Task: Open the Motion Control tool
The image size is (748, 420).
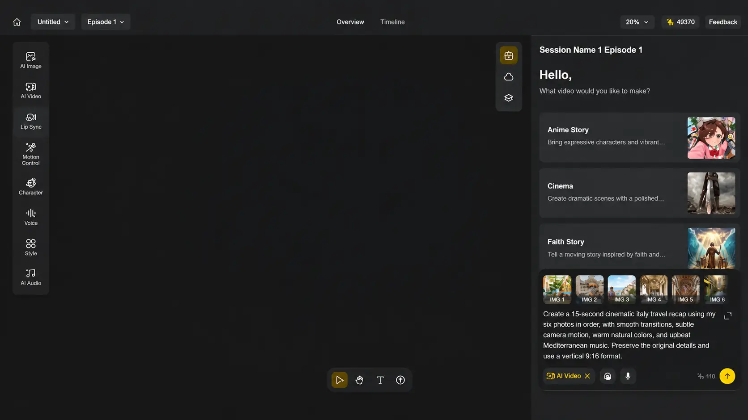Action: (31, 154)
